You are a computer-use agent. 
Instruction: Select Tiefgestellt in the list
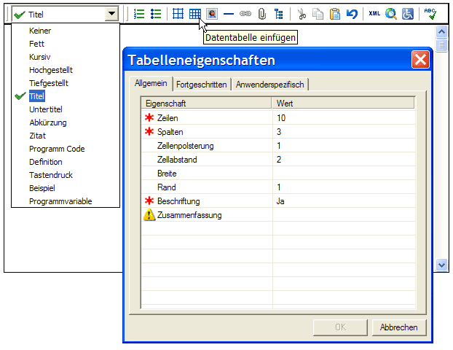(49, 83)
